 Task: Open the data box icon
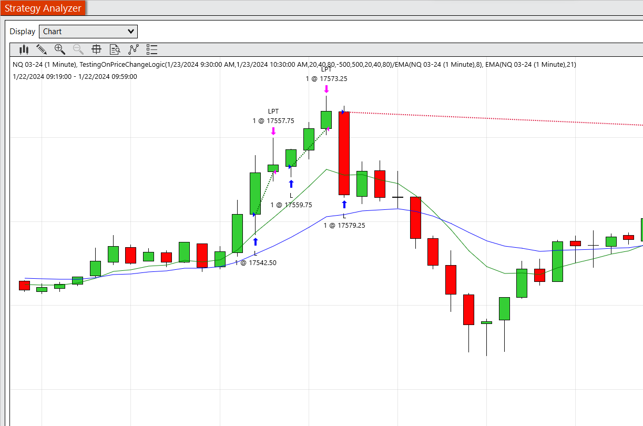click(x=115, y=49)
